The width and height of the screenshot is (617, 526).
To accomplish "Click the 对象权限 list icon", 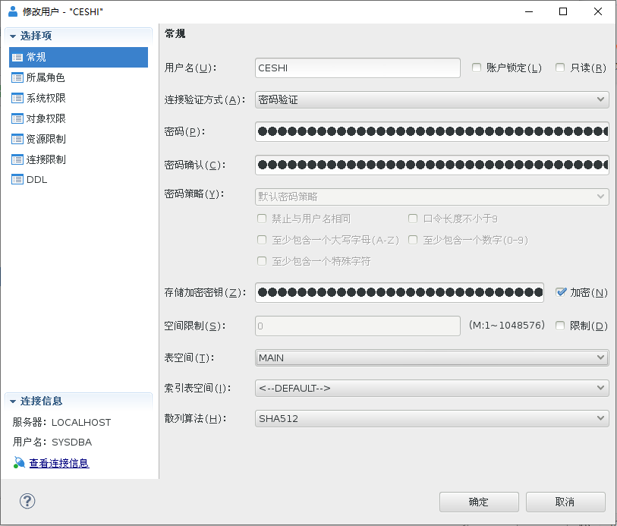I will tap(17, 118).
